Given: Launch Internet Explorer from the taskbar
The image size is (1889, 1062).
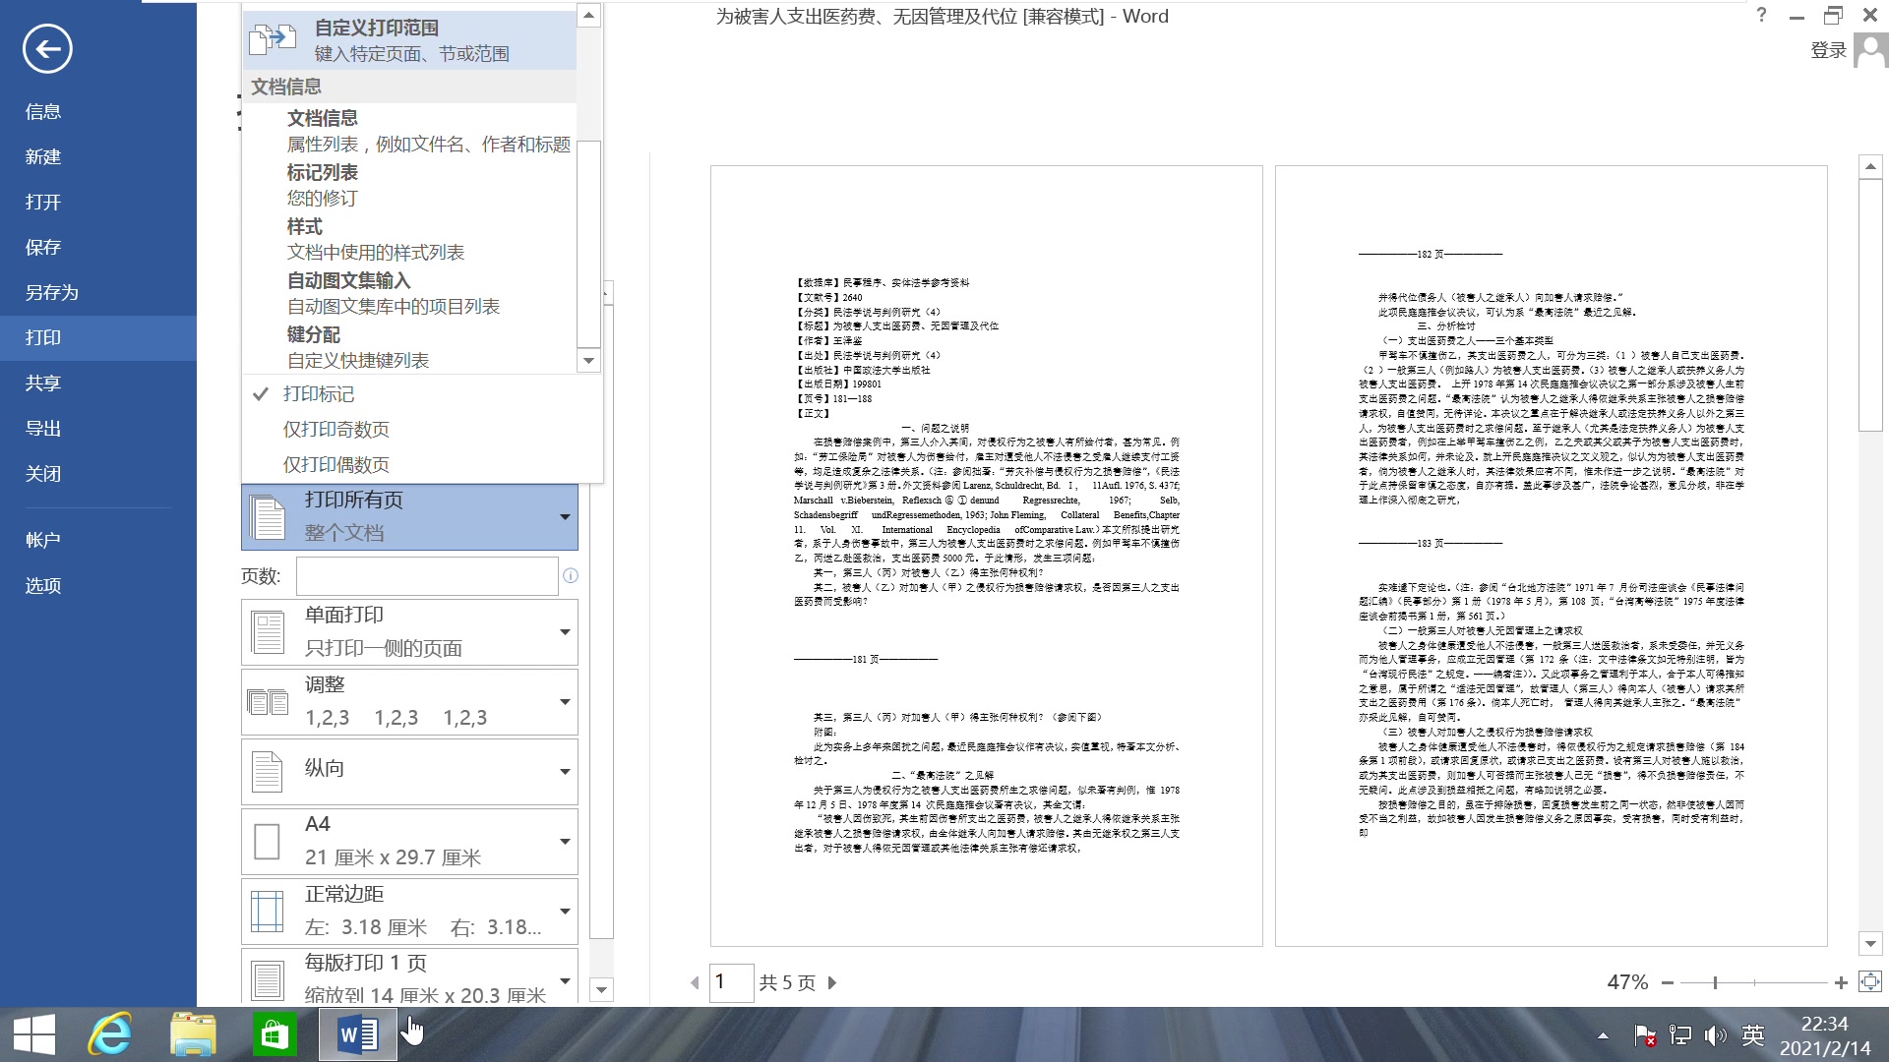Looking at the screenshot, I should (110, 1034).
